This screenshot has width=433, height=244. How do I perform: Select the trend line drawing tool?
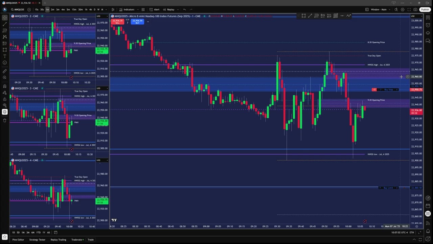(x=5, y=24)
